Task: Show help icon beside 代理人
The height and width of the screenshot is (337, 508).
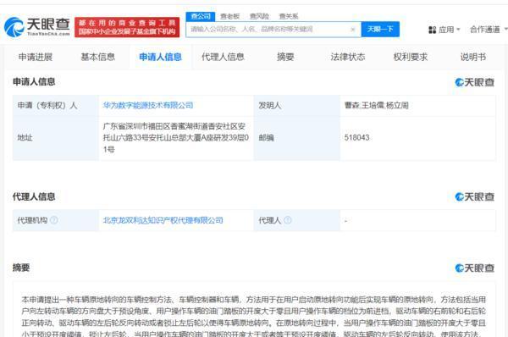Action: click(288, 220)
